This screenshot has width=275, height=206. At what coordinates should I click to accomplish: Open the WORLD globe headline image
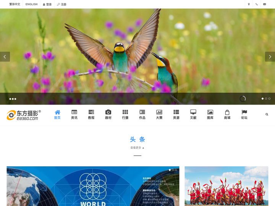[93, 186]
